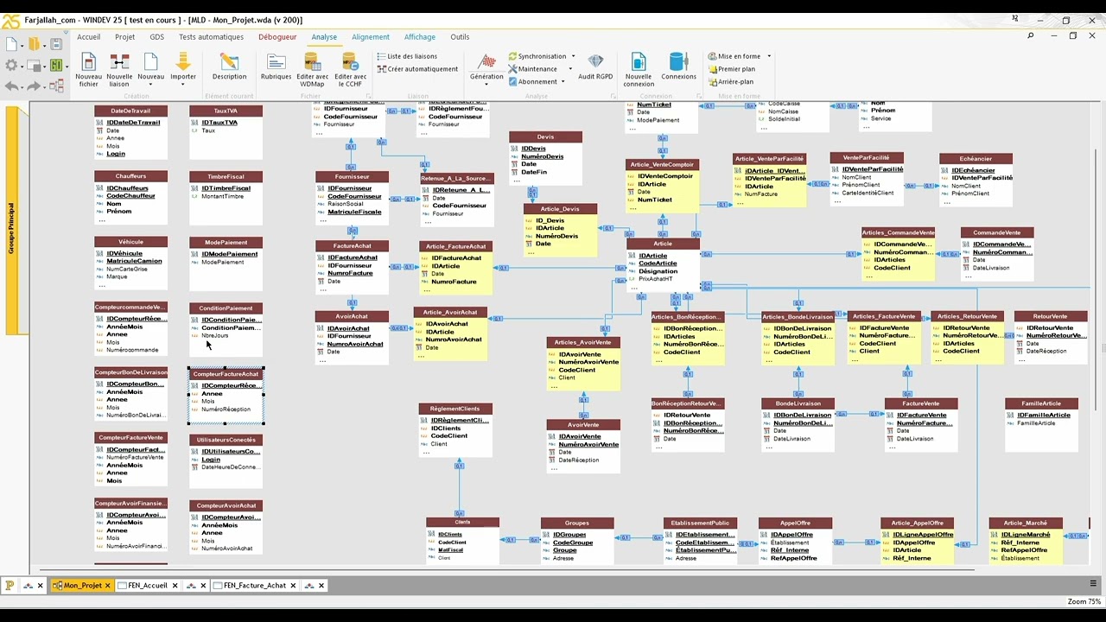The width and height of the screenshot is (1106, 622).
Task: Click the undo arrow icon
Action: coord(12,86)
